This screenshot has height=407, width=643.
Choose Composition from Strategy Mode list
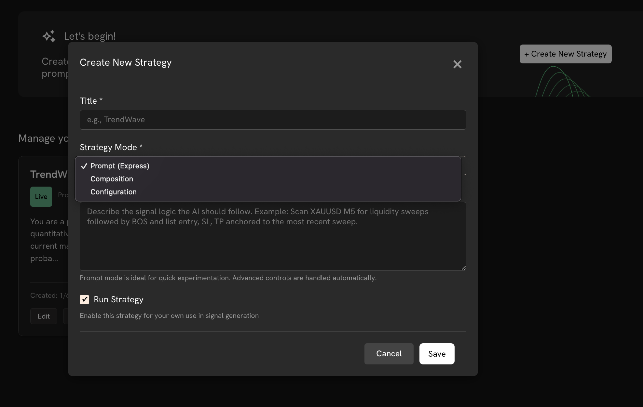[112, 179]
